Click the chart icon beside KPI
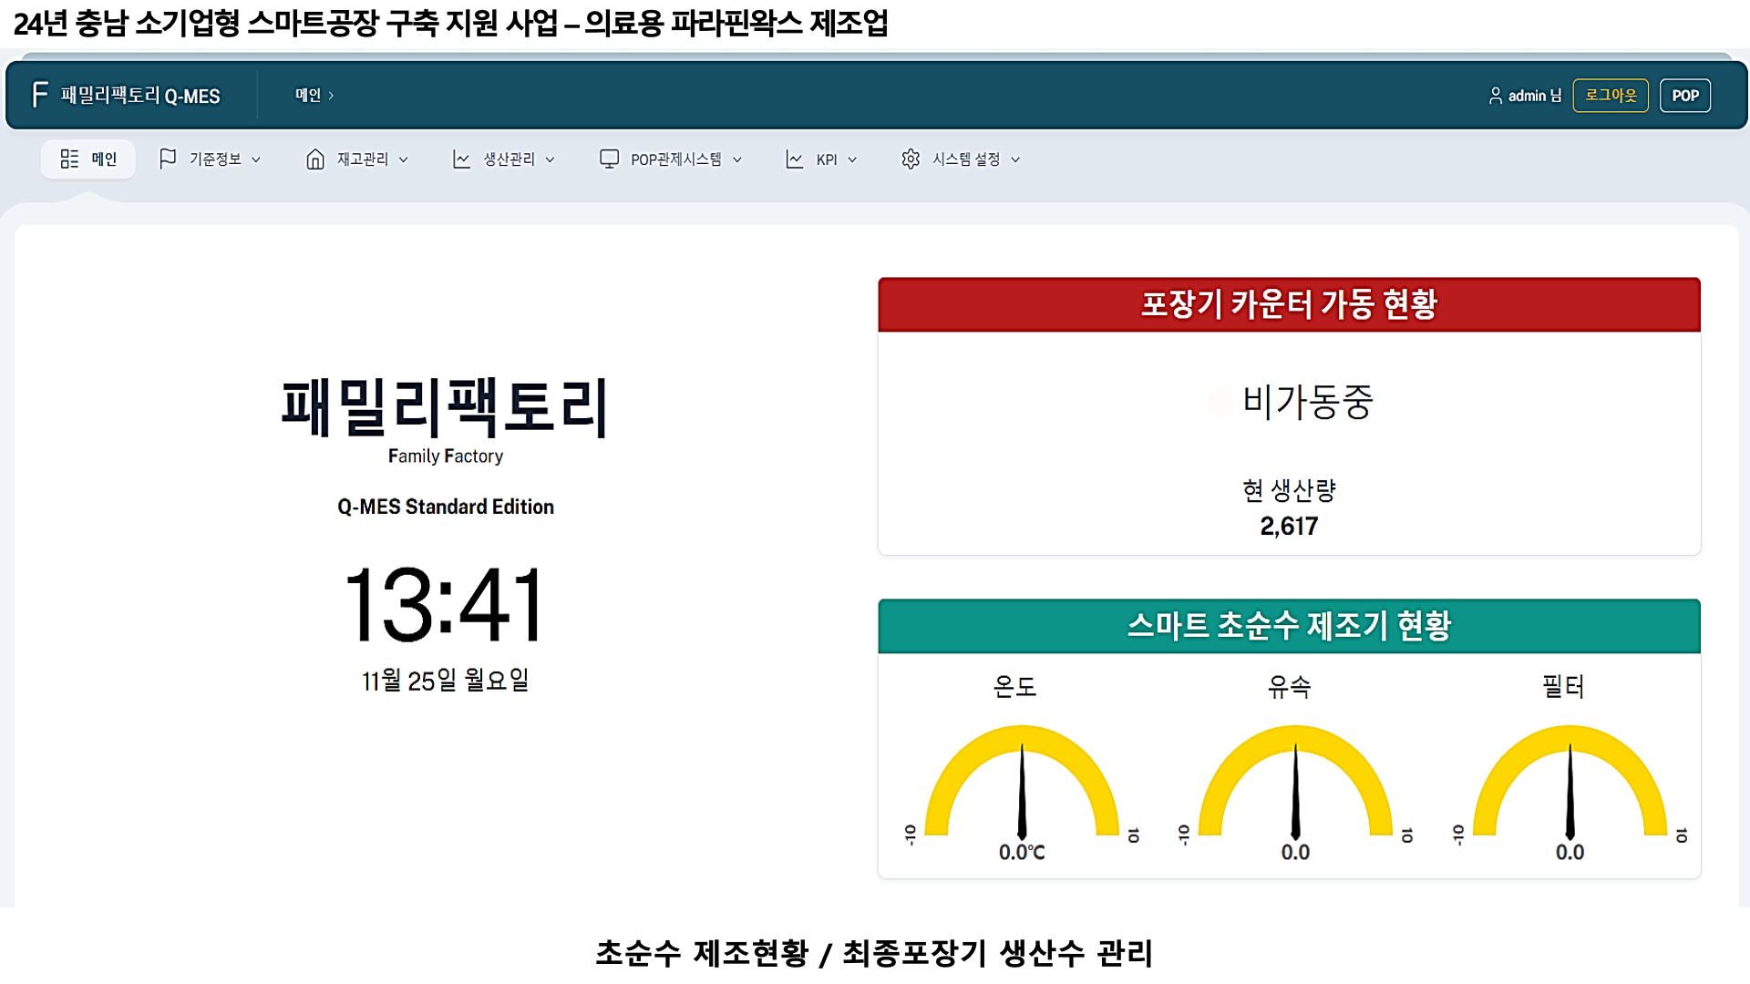Viewport: 1750px width, 984px height. point(795,159)
